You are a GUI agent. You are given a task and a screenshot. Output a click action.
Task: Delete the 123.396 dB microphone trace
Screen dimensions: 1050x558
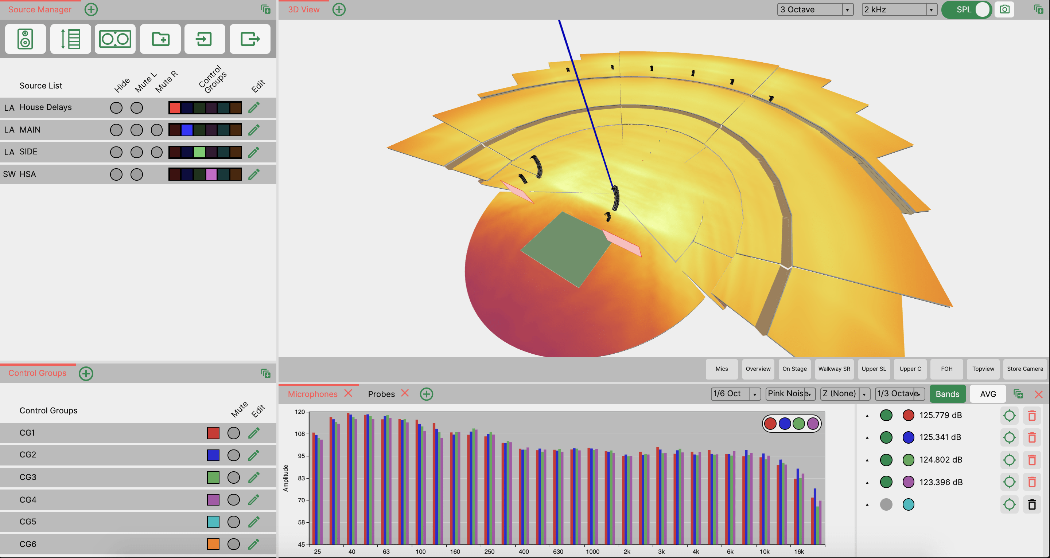[1032, 482]
